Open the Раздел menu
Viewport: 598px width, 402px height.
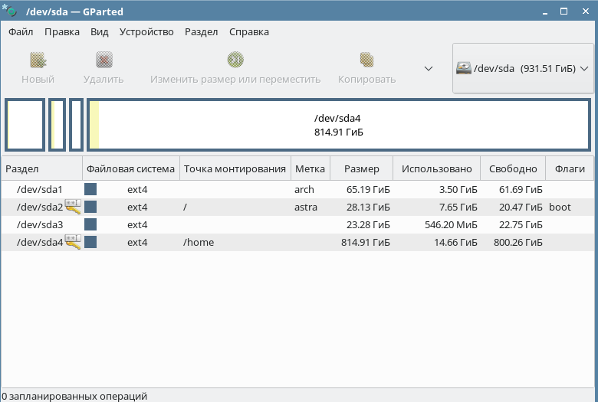pos(201,31)
